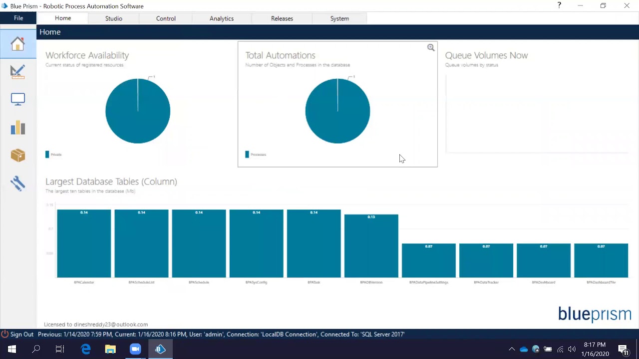Open the Windows Start menu
The image size is (639, 359).
[12, 349]
